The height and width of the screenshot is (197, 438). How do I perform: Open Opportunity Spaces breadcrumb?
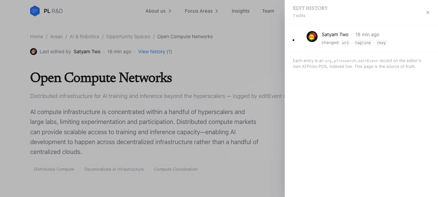coord(128,37)
